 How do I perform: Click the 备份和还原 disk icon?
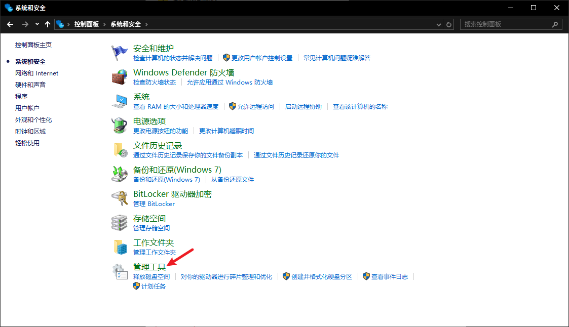119,174
